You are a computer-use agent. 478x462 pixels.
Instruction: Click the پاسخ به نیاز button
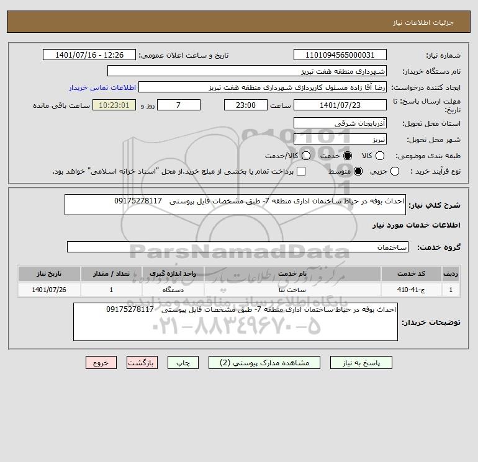click(x=361, y=363)
